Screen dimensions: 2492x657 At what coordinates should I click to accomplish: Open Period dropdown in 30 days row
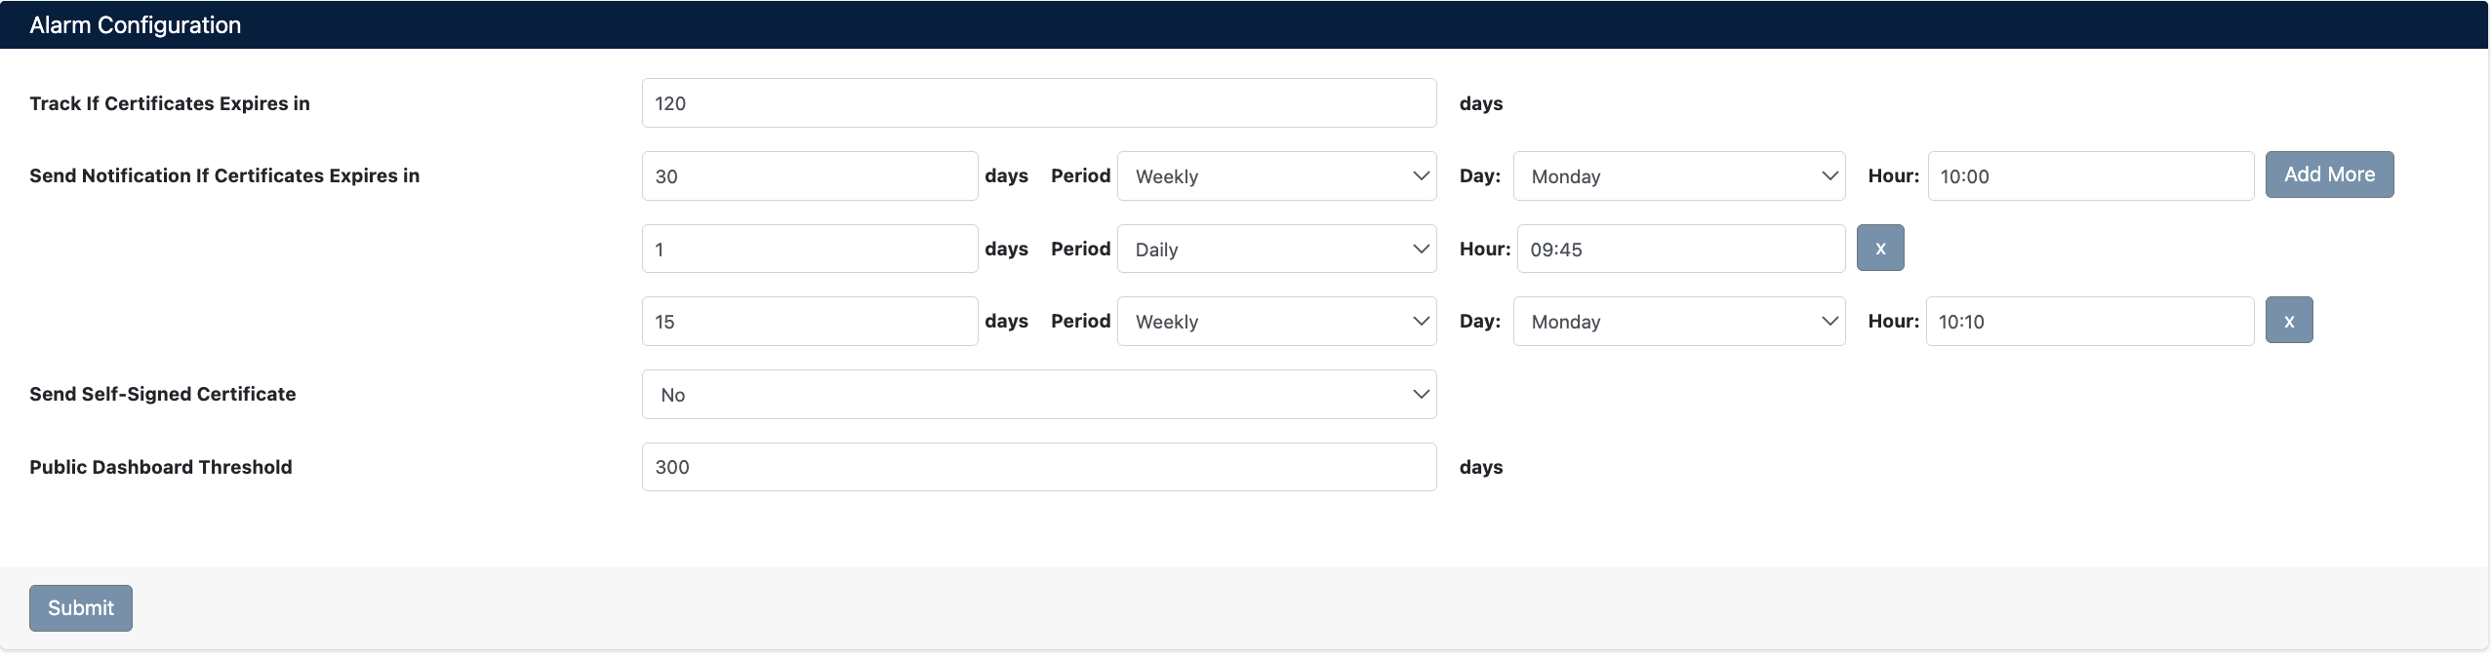tap(1276, 176)
